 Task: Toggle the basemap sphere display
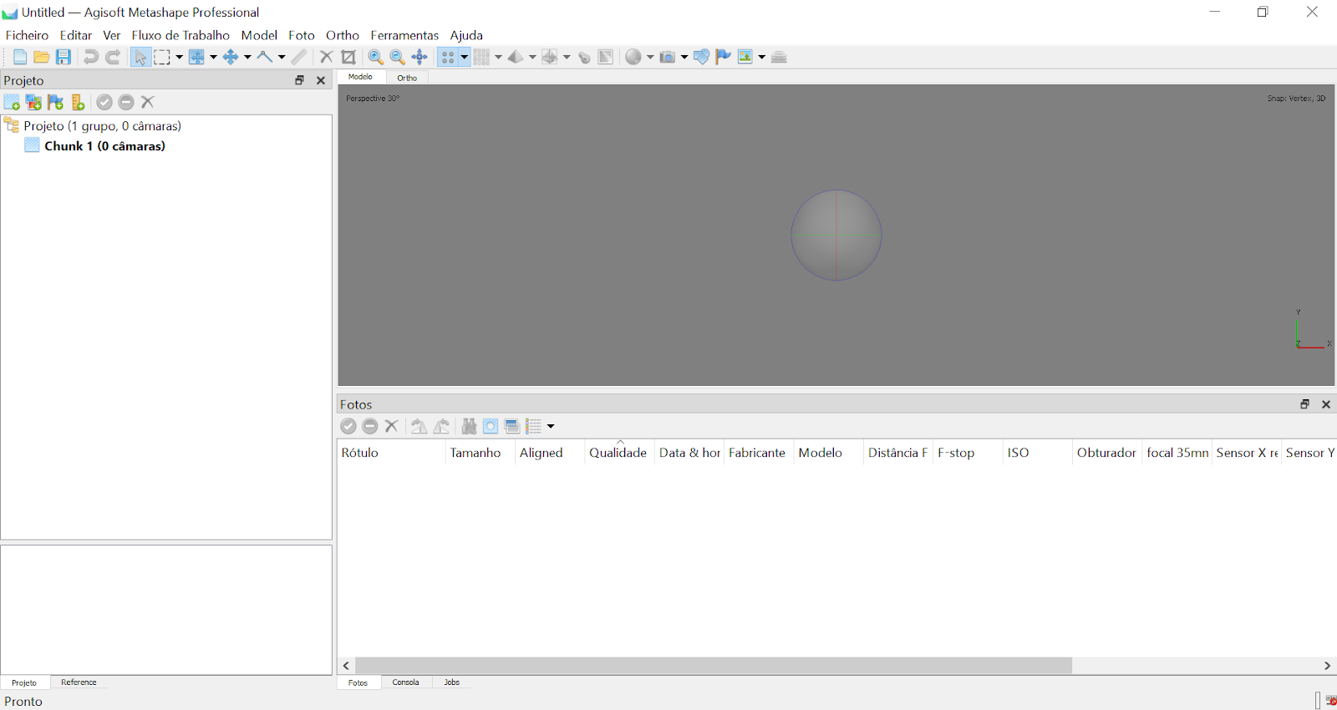[633, 57]
